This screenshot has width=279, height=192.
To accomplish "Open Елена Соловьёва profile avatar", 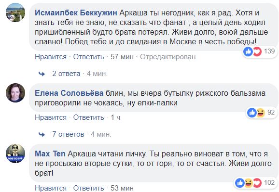I will click(x=15, y=93).
